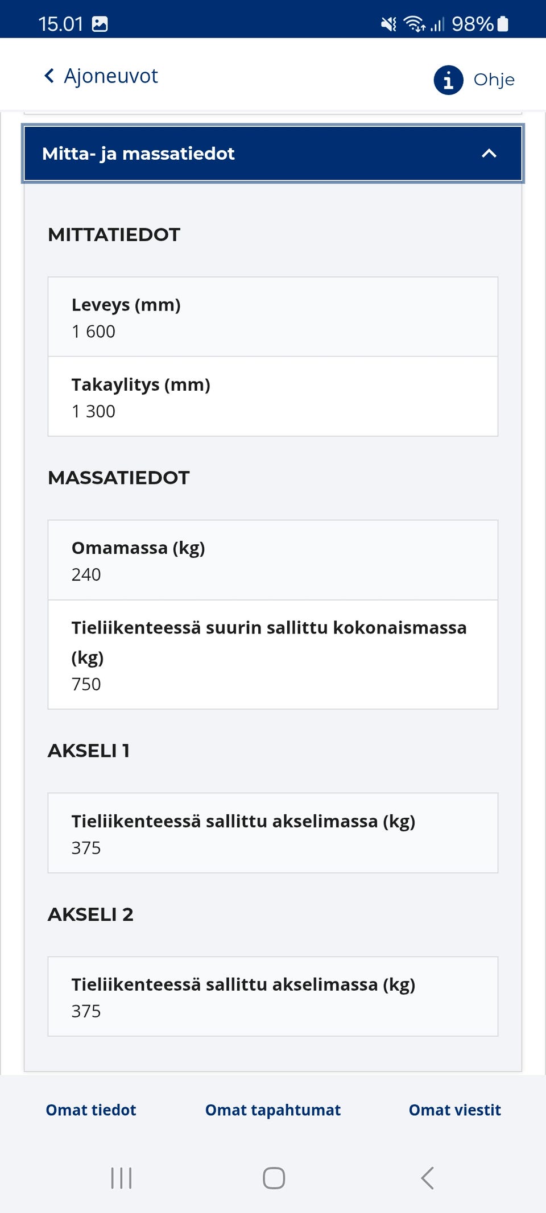Tap the Leveys (mm) value row
Image resolution: width=546 pixels, height=1213 pixels.
click(x=273, y=317)
